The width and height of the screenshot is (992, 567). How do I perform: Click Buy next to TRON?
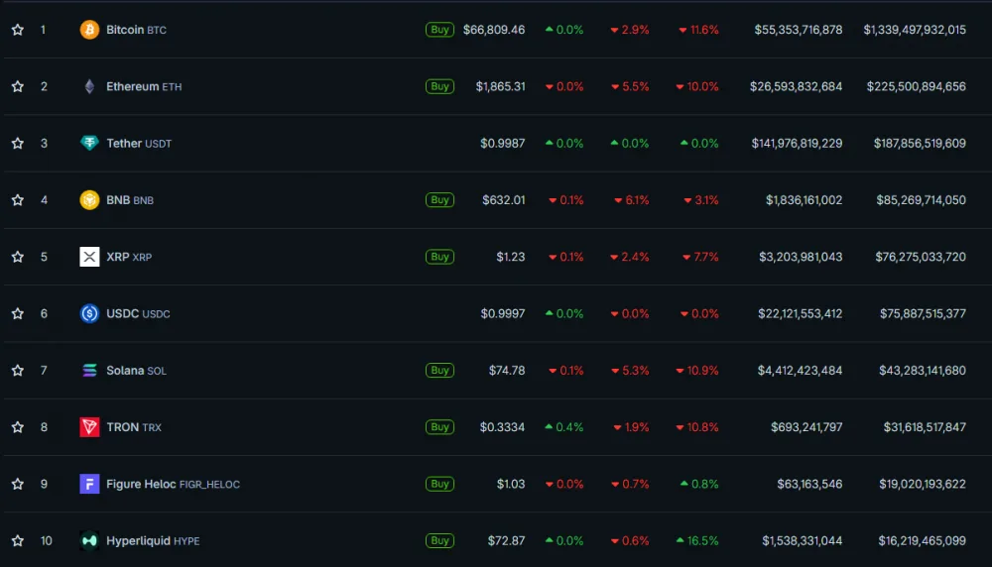click(x=439, y=427)
